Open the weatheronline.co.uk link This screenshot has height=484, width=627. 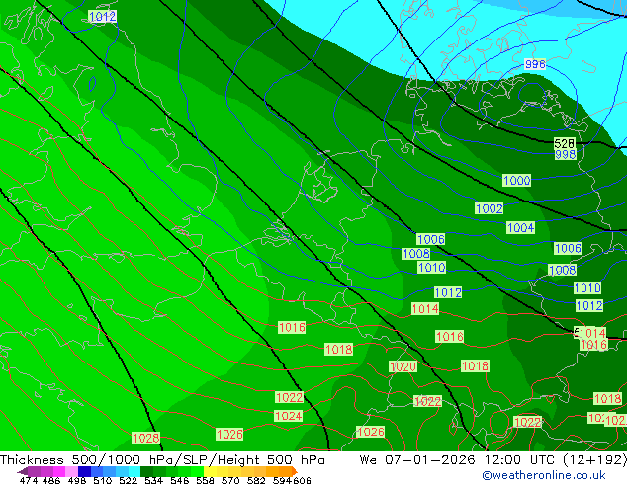(x=544, y=475)
